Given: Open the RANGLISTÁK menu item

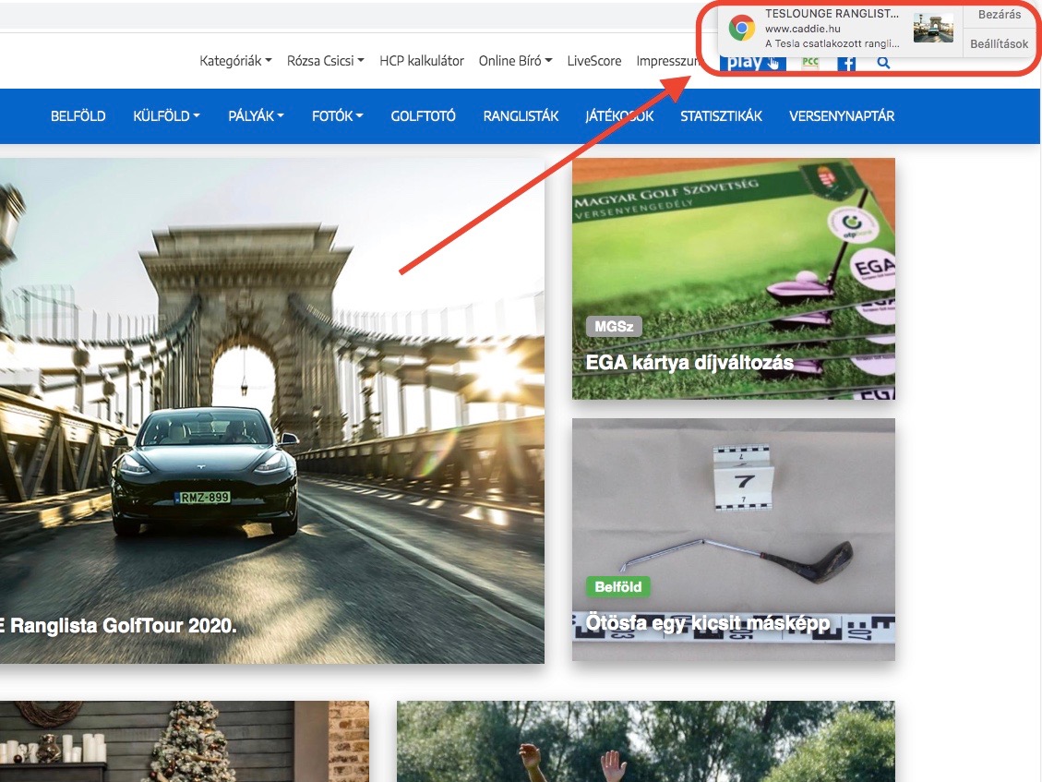Looking at the screenshot, I should (521, 116).
